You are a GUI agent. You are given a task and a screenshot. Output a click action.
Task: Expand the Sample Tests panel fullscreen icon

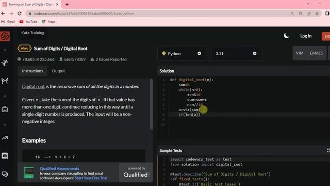click(328, 150)
